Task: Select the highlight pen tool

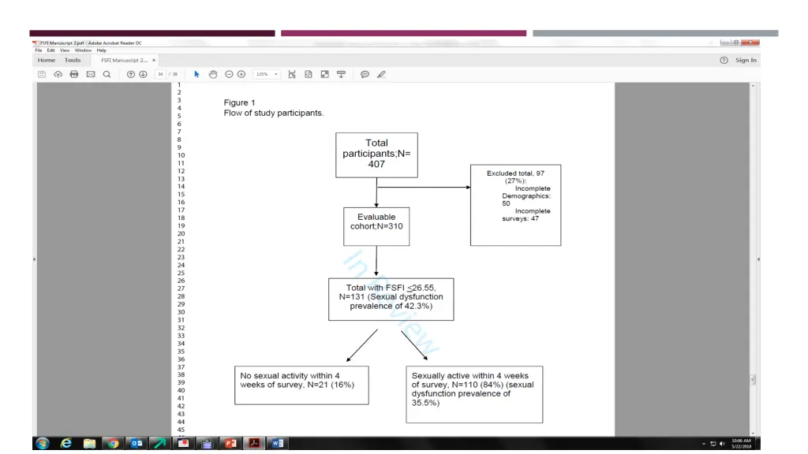Action: click(x=381, y=74)
